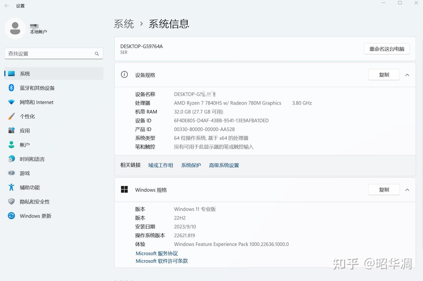Open 域或工作组 link
Viewport: 423px width, 281px height.
[161, 165]
